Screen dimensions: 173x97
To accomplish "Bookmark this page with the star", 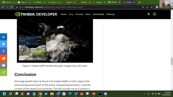I will point(152,7).
